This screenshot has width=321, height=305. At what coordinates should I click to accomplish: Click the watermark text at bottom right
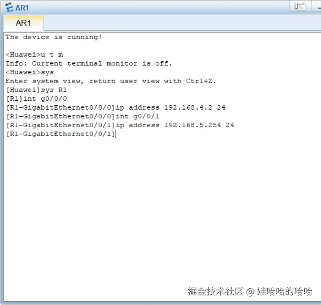250,291
